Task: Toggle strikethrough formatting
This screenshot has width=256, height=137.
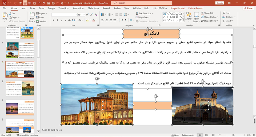Action: [69, 20]
